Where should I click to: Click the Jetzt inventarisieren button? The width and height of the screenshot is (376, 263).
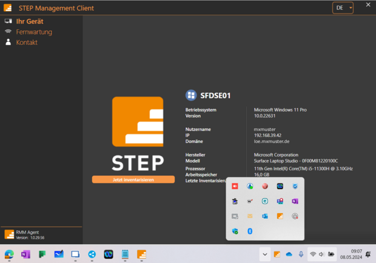133,179
